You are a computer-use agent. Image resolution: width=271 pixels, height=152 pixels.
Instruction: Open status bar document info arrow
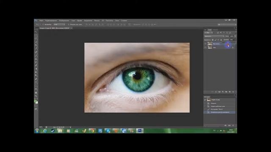tap(70, 127)
